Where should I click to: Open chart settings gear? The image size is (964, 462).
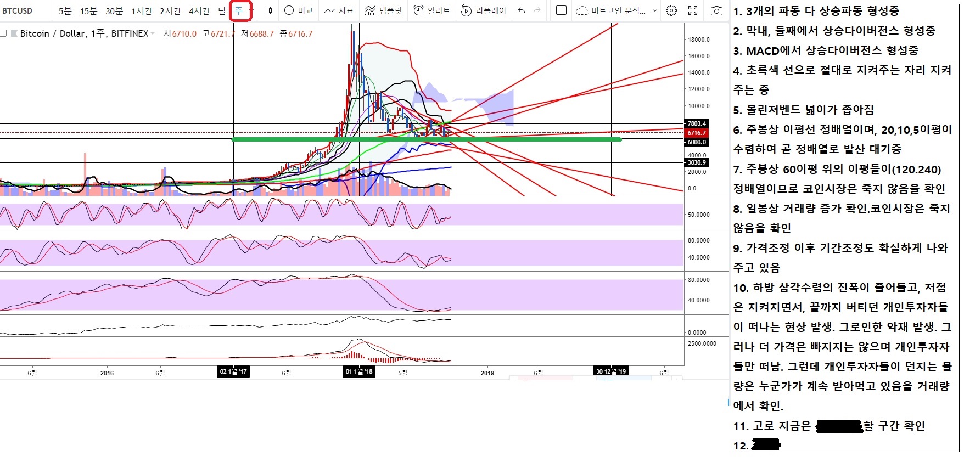point(671,10)
